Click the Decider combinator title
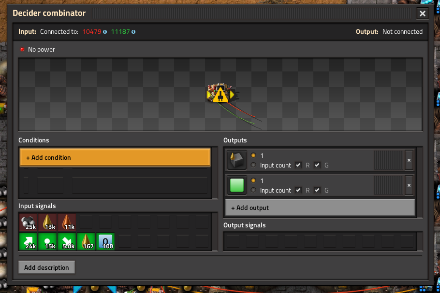The height and width of the screenshot is (293, 440). (49, 13)
